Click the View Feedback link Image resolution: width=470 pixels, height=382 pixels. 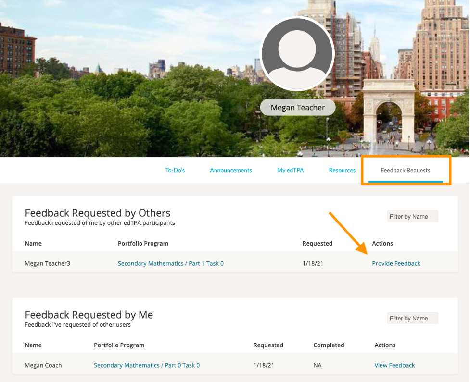click(x=394, y=365)
